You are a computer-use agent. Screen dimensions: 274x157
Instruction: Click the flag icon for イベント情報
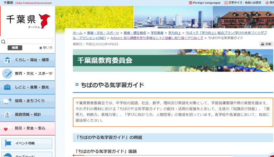(x=8, y=143)
